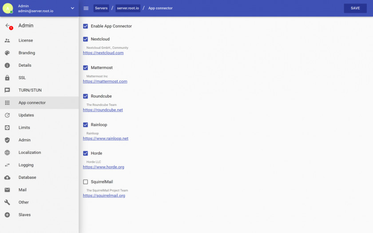Open the Admin menu entry next to shield
The height and width of the screenshot is (233, 373).
pyautogui.click(x=39, y=140)
